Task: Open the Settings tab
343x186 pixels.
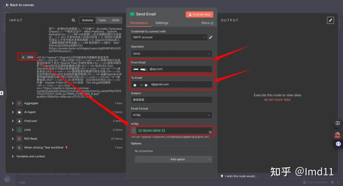Action: click(162, 23)
